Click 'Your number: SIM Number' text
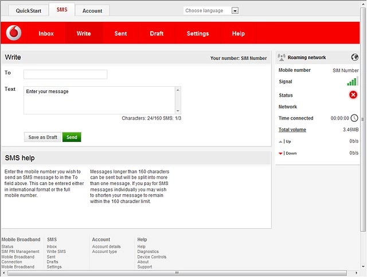Viewport: 367px width, 277px height. (239, 58)
